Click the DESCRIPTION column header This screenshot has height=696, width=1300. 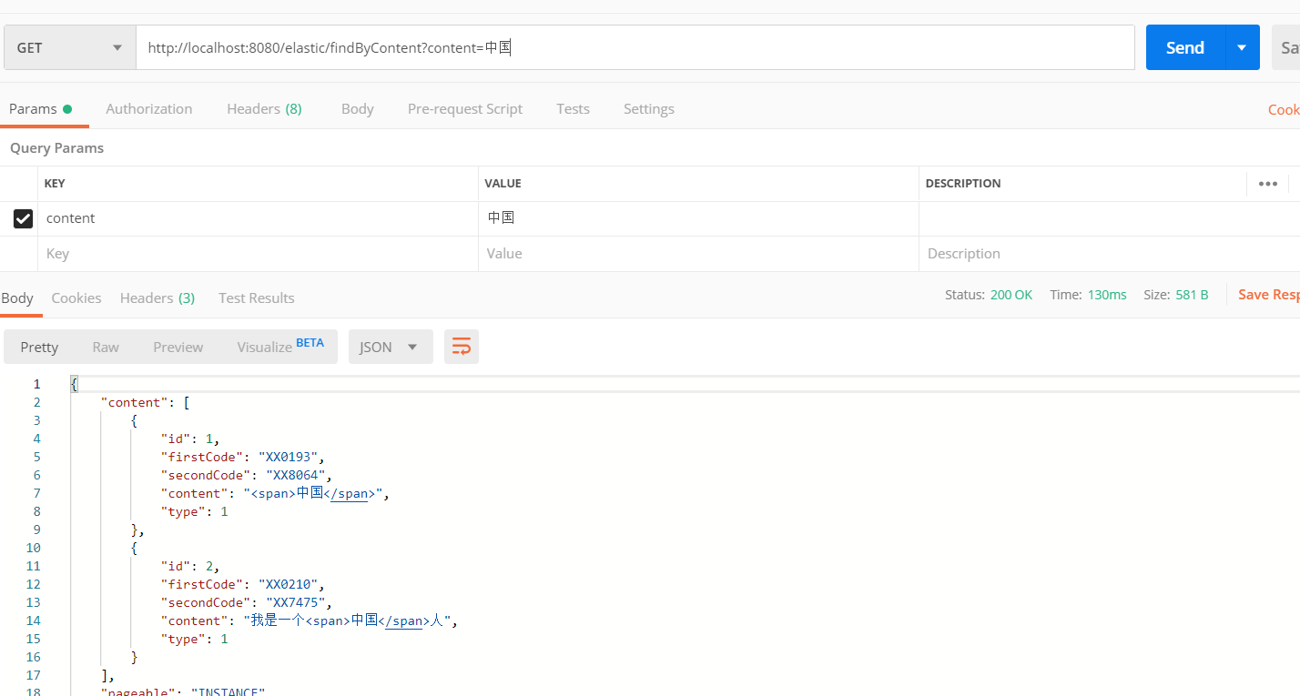tap(963, 183)
